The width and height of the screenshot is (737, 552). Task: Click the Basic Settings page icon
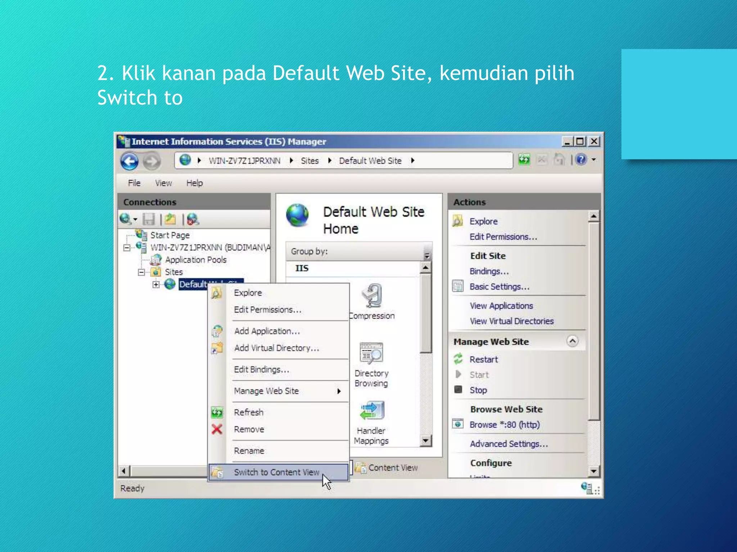point(458,286)
